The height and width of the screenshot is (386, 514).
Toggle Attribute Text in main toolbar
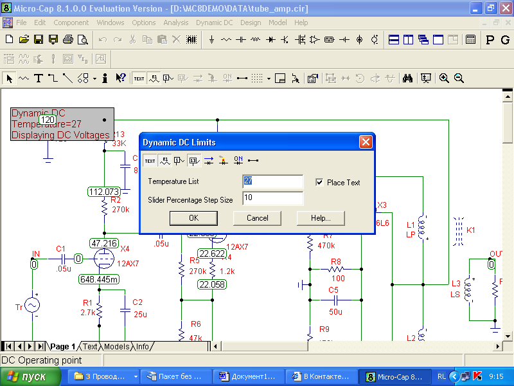tap(154, 78)
